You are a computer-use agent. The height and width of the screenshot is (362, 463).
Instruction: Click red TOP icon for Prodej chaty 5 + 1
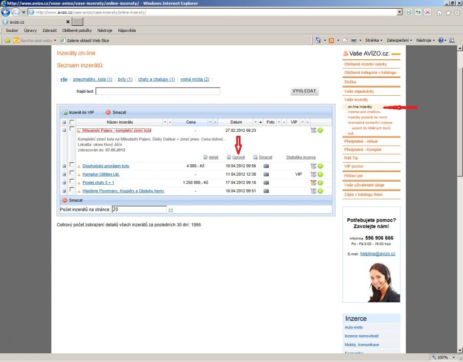tap(313, 183)
